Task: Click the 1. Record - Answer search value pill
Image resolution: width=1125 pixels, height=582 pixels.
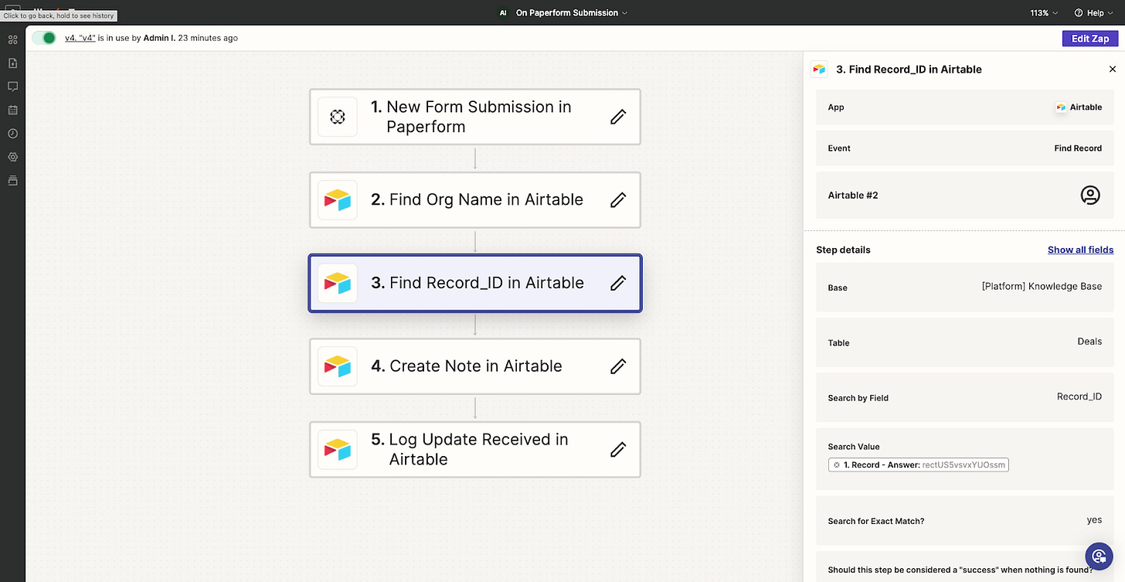Action: click(918, 465)
